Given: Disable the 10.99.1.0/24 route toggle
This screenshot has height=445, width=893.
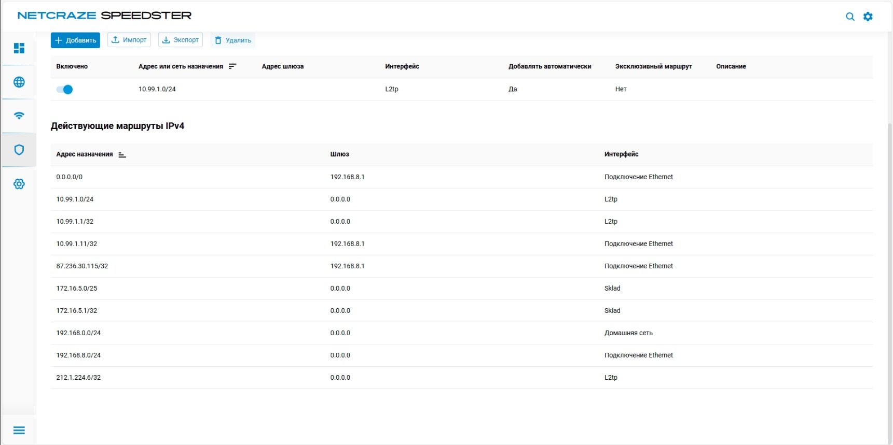Looking at the screenshot, I should [65, 90].
